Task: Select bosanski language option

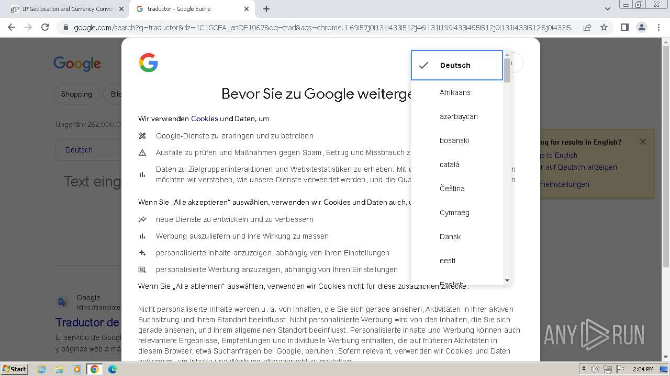Action: (x=456, y=140)
